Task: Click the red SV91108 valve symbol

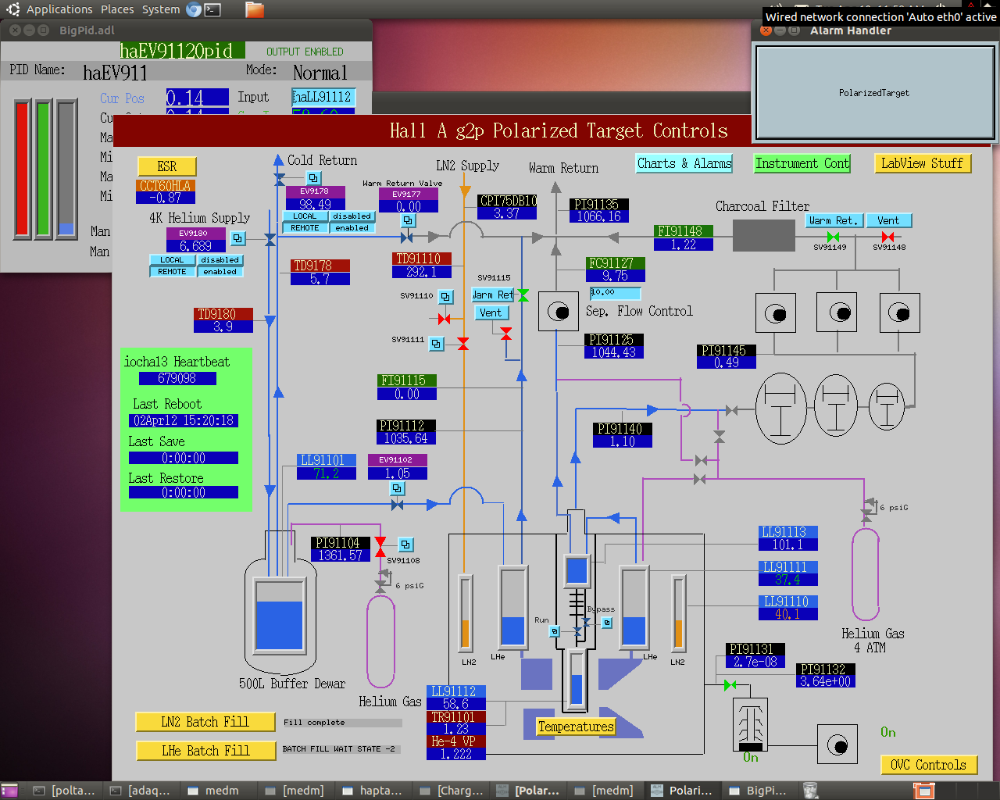Action: coord(380,547)
